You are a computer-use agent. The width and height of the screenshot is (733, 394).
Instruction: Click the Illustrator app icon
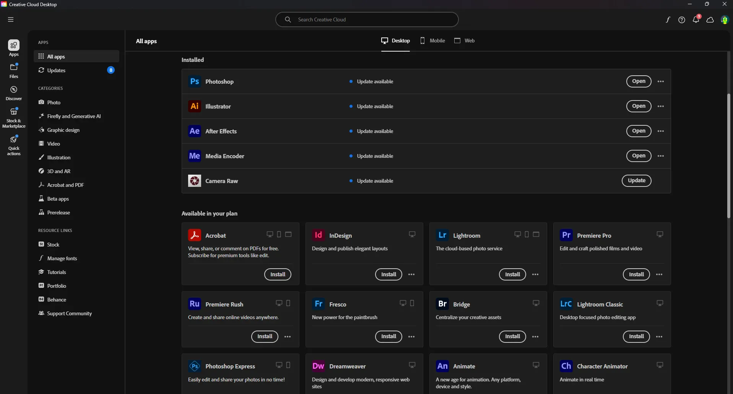pyautogui.click(x=195, y=106)
